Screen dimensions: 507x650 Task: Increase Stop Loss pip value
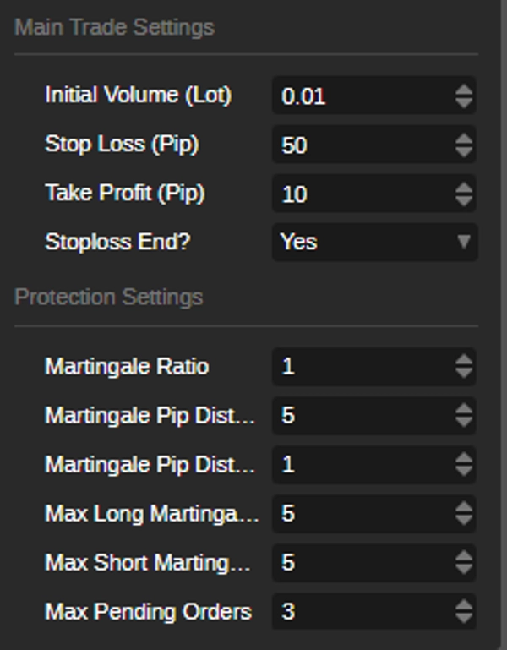click(x=463, y=138)
